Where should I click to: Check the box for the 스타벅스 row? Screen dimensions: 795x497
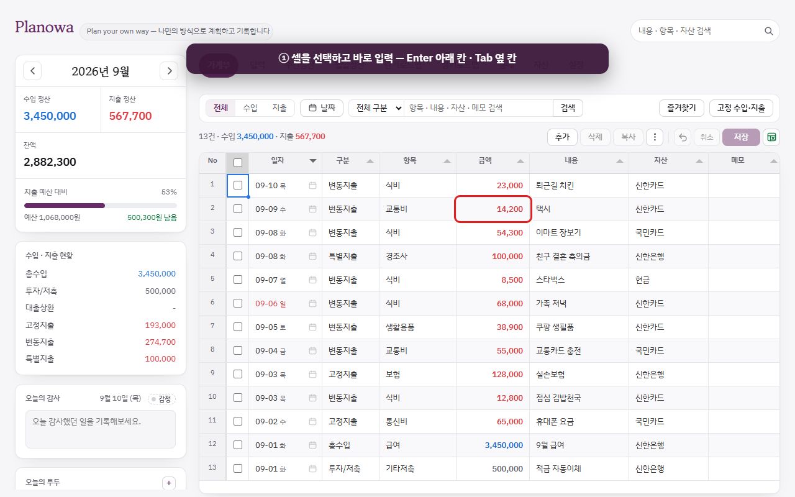(x=237, y=280)
